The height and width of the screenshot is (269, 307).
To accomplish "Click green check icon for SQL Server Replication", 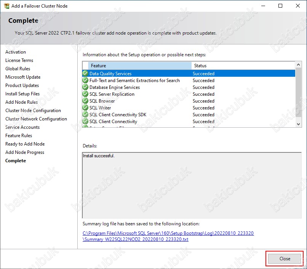I will [x=85, y=94].
